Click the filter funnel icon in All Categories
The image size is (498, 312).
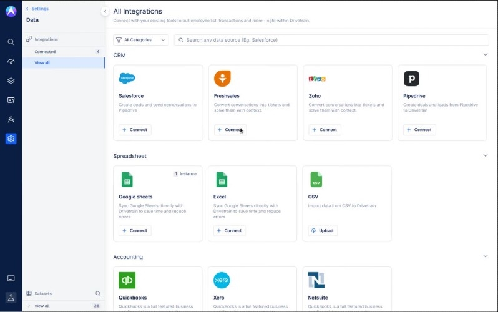(119, 40)
